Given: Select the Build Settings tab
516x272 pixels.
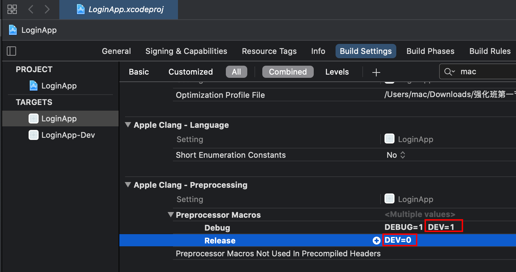Looking at the screenshot, I should pos(366,51).
